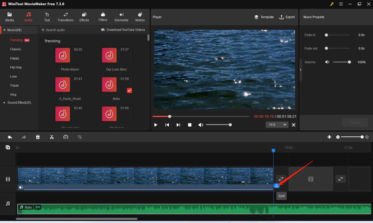Click the player progress seek bar
The height and width of the screenshot is (223, 373).
point(201,116)
